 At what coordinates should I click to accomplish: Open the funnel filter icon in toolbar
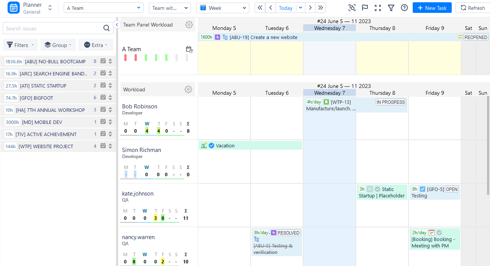[391, 8]
